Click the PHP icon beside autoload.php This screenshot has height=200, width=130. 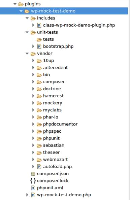point(39,167)
